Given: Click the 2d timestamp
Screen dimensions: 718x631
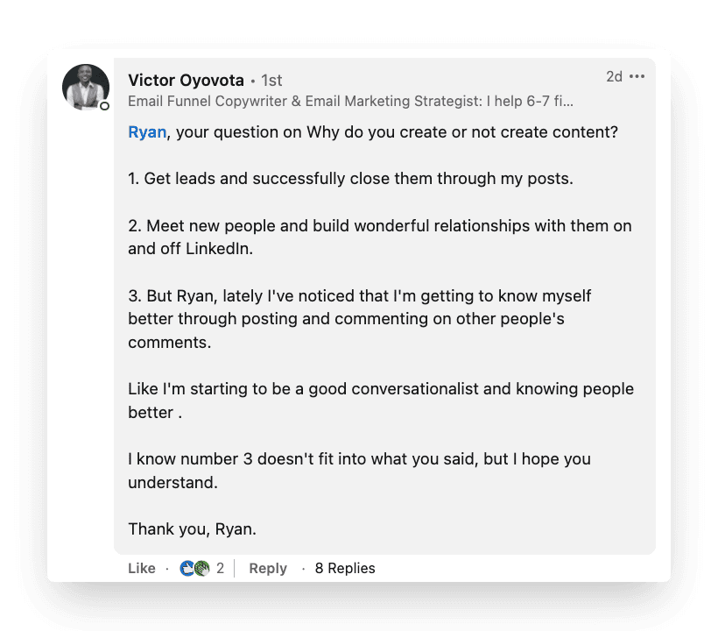Looking at the screenshot, I should [614, 77].
